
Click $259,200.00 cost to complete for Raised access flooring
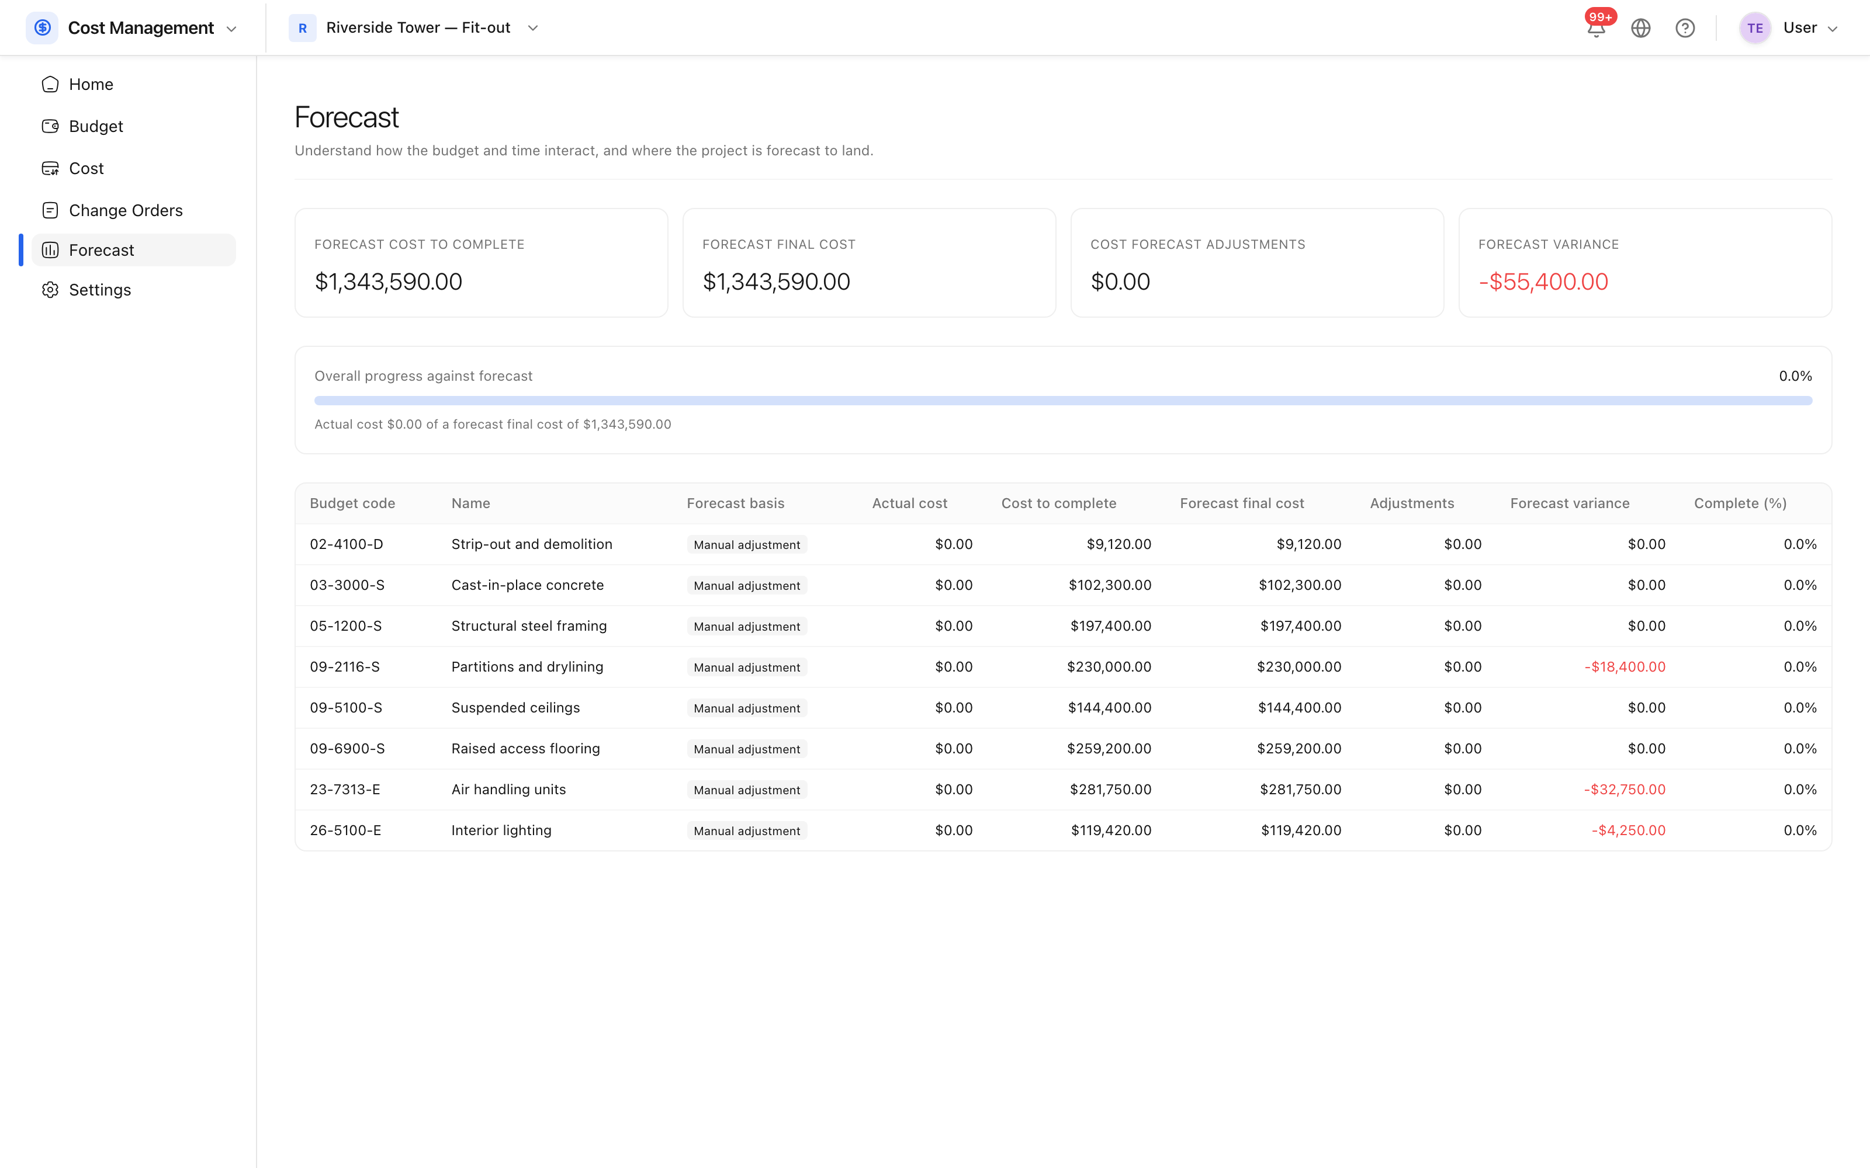(x=1109, y=749)
